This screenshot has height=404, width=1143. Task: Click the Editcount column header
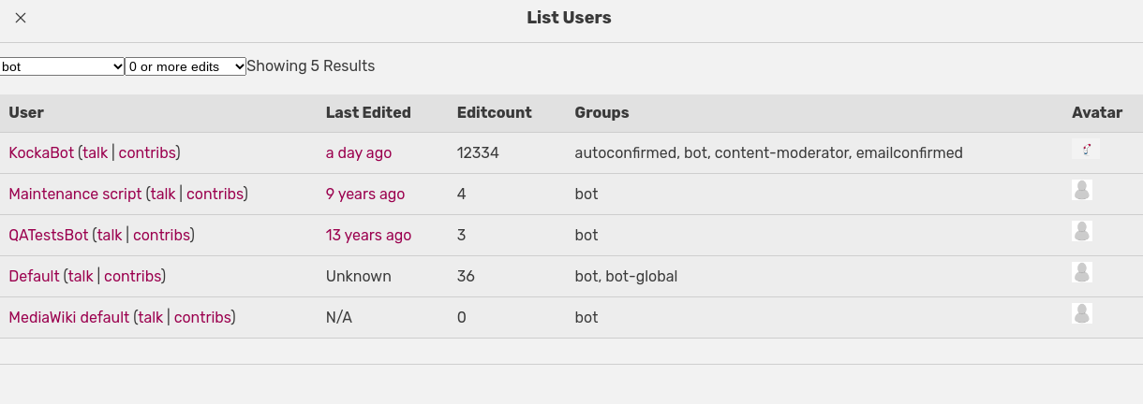pyautogui.click(x=494, y=112)
